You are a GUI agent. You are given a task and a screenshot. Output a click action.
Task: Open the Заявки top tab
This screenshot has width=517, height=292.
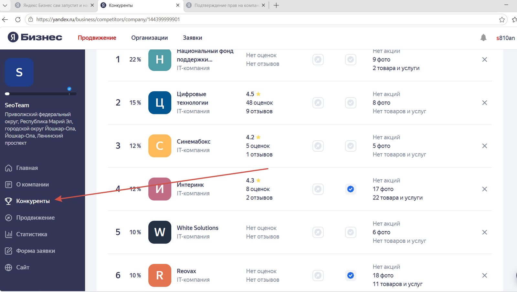click(x=193, y=38)
